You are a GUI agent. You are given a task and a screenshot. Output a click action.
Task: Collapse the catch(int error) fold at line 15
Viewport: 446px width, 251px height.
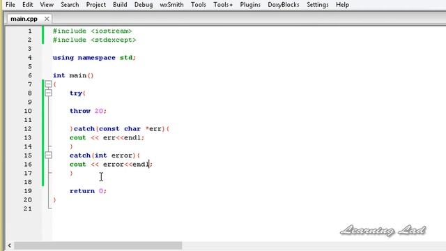[x=48, y=155]
